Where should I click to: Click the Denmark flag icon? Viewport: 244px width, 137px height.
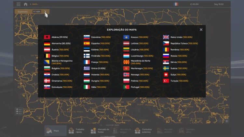[x=47, y=81]
